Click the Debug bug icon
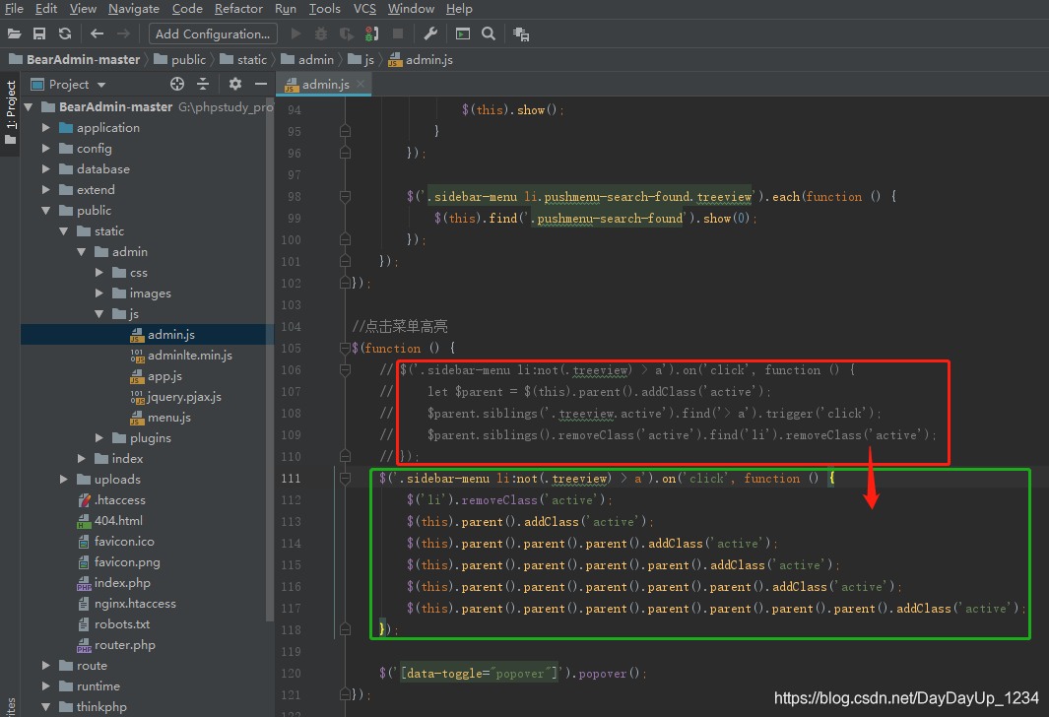 tap(321, 33)
